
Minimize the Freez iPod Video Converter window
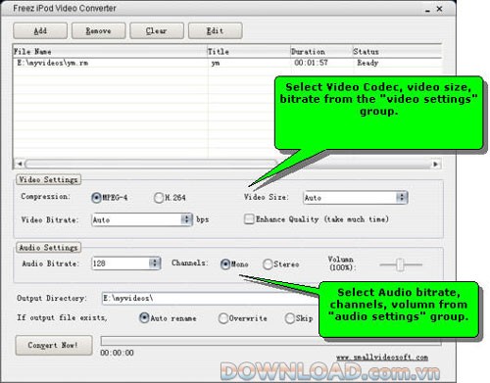pyautogui.click(x=427, y=10)
